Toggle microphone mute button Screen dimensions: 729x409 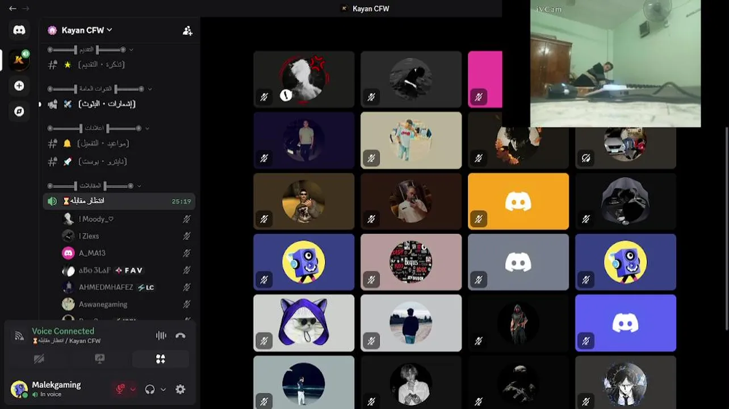pos(120,389)
